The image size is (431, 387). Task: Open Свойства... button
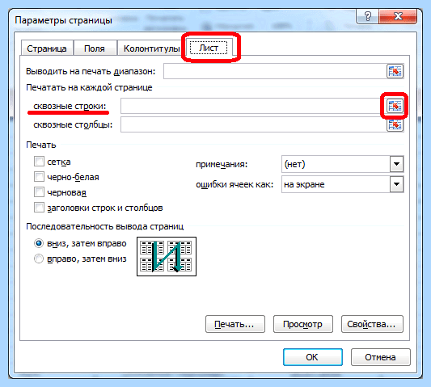372,324
